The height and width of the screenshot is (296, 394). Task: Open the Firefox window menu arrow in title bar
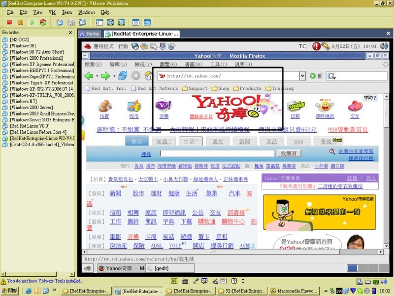coord(85,56)
